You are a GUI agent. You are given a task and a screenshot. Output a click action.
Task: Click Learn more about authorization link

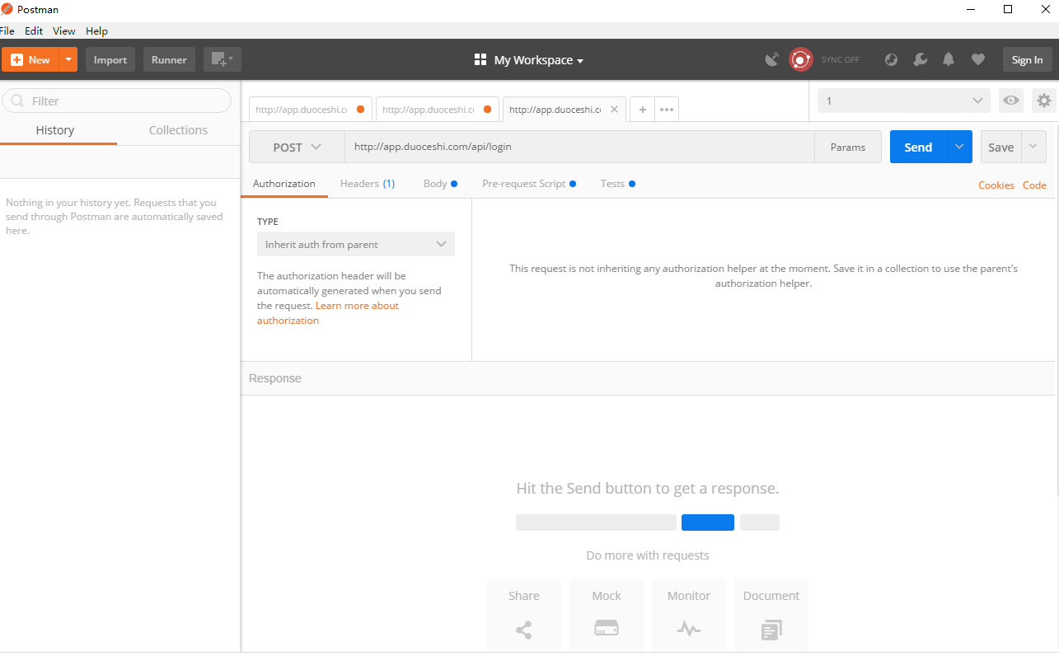(328, 313)
